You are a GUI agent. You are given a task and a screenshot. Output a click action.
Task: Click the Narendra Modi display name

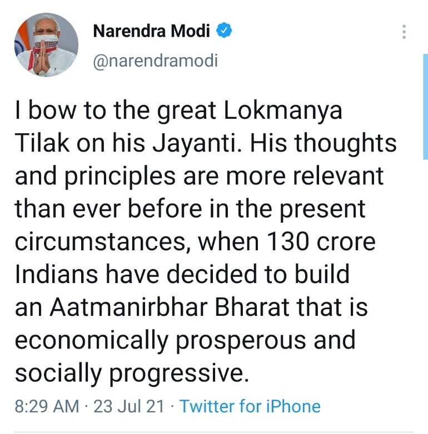click(151, 31)
